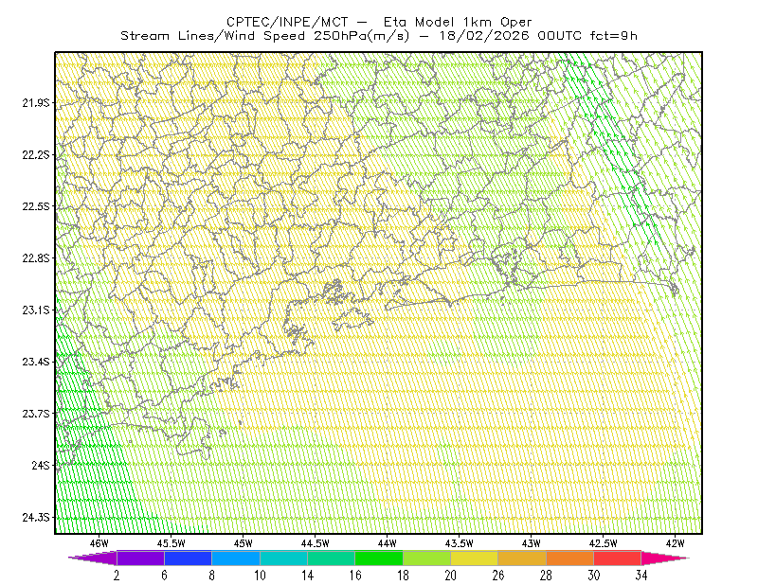Select the red 30–34 legend swatch
The height and width of the screenshot is (585, 758).
coord(618,558)
